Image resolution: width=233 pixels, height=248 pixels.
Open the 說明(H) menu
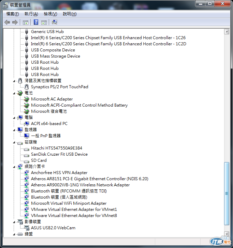click(70, 14)
